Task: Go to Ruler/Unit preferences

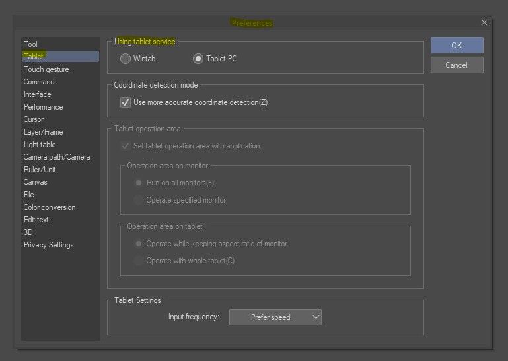Action: click(x=40, y=170)
